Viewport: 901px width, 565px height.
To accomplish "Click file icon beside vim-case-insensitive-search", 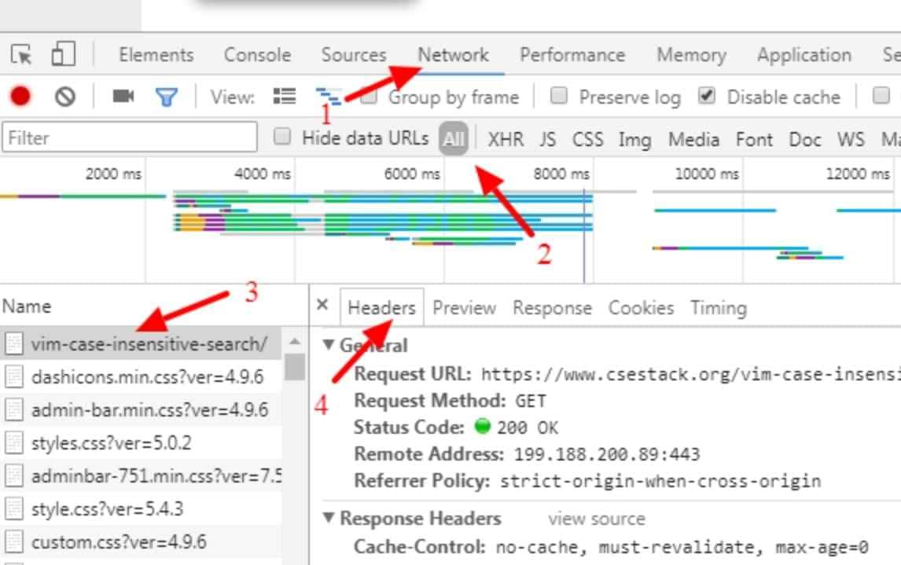I will (x=14, y=344).
